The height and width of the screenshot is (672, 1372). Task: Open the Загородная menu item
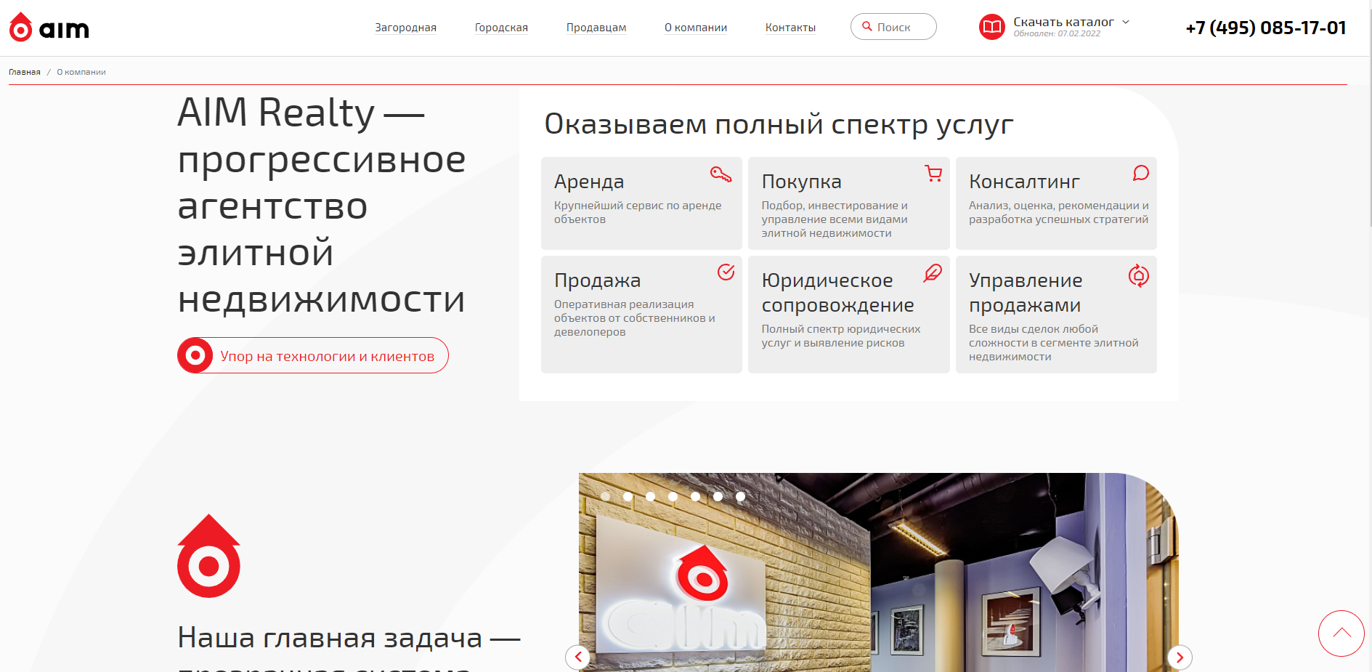pos(405,28)
